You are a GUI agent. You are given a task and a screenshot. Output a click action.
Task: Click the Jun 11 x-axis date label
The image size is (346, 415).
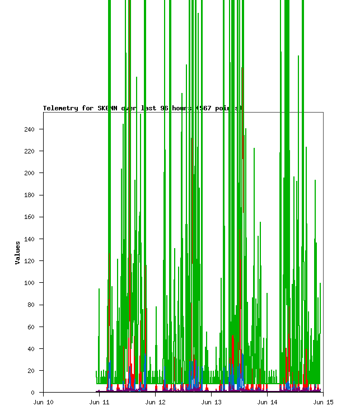(x=99, y=402)
